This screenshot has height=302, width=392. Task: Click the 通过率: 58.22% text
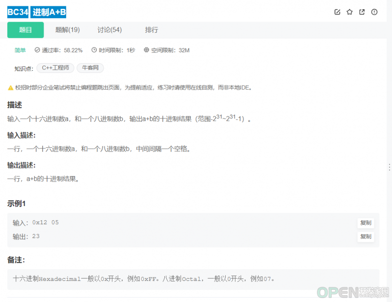(62, 50)
